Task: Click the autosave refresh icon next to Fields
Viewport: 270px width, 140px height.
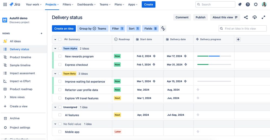Action: [163, 29]
